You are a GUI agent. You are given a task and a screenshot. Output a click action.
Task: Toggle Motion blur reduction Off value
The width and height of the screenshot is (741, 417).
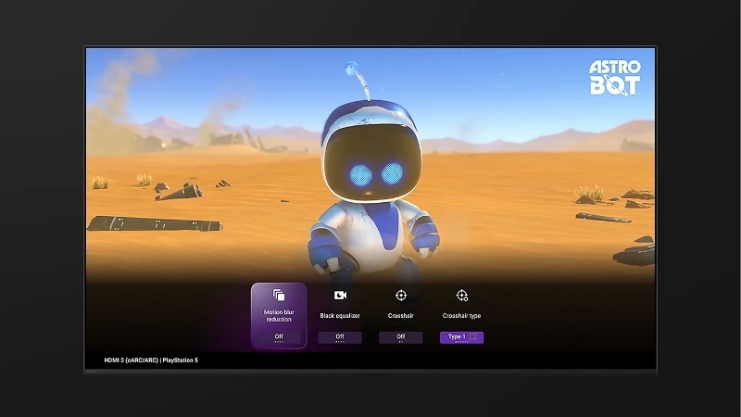point(279,335)
